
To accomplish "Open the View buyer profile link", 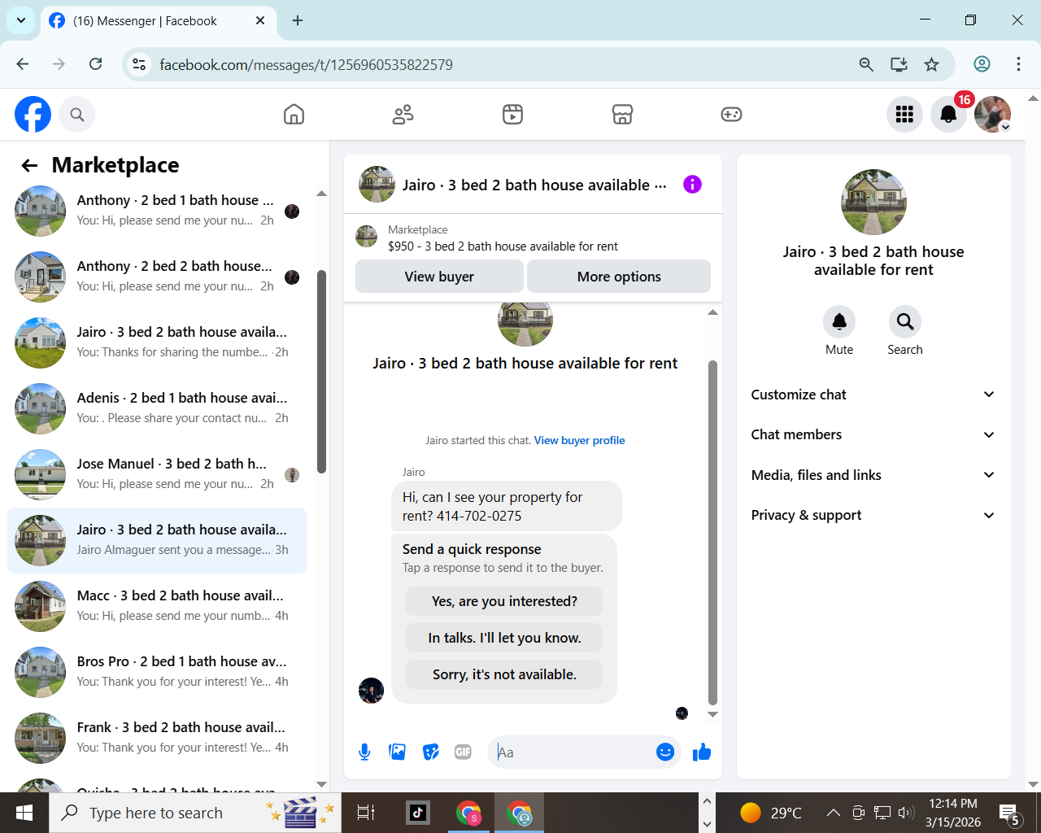I will pos(580,440).
